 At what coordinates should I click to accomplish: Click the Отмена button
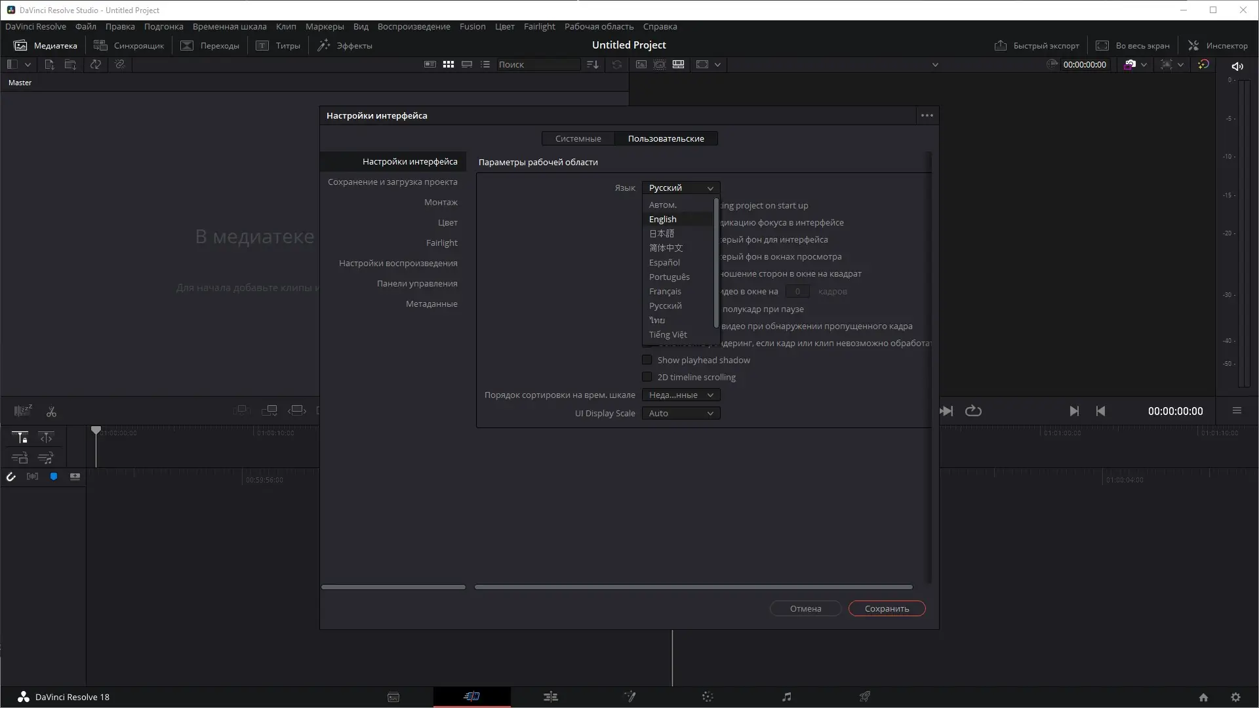(805, 608)
